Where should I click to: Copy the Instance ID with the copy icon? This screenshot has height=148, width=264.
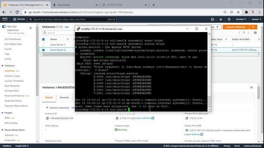[47, 118]
